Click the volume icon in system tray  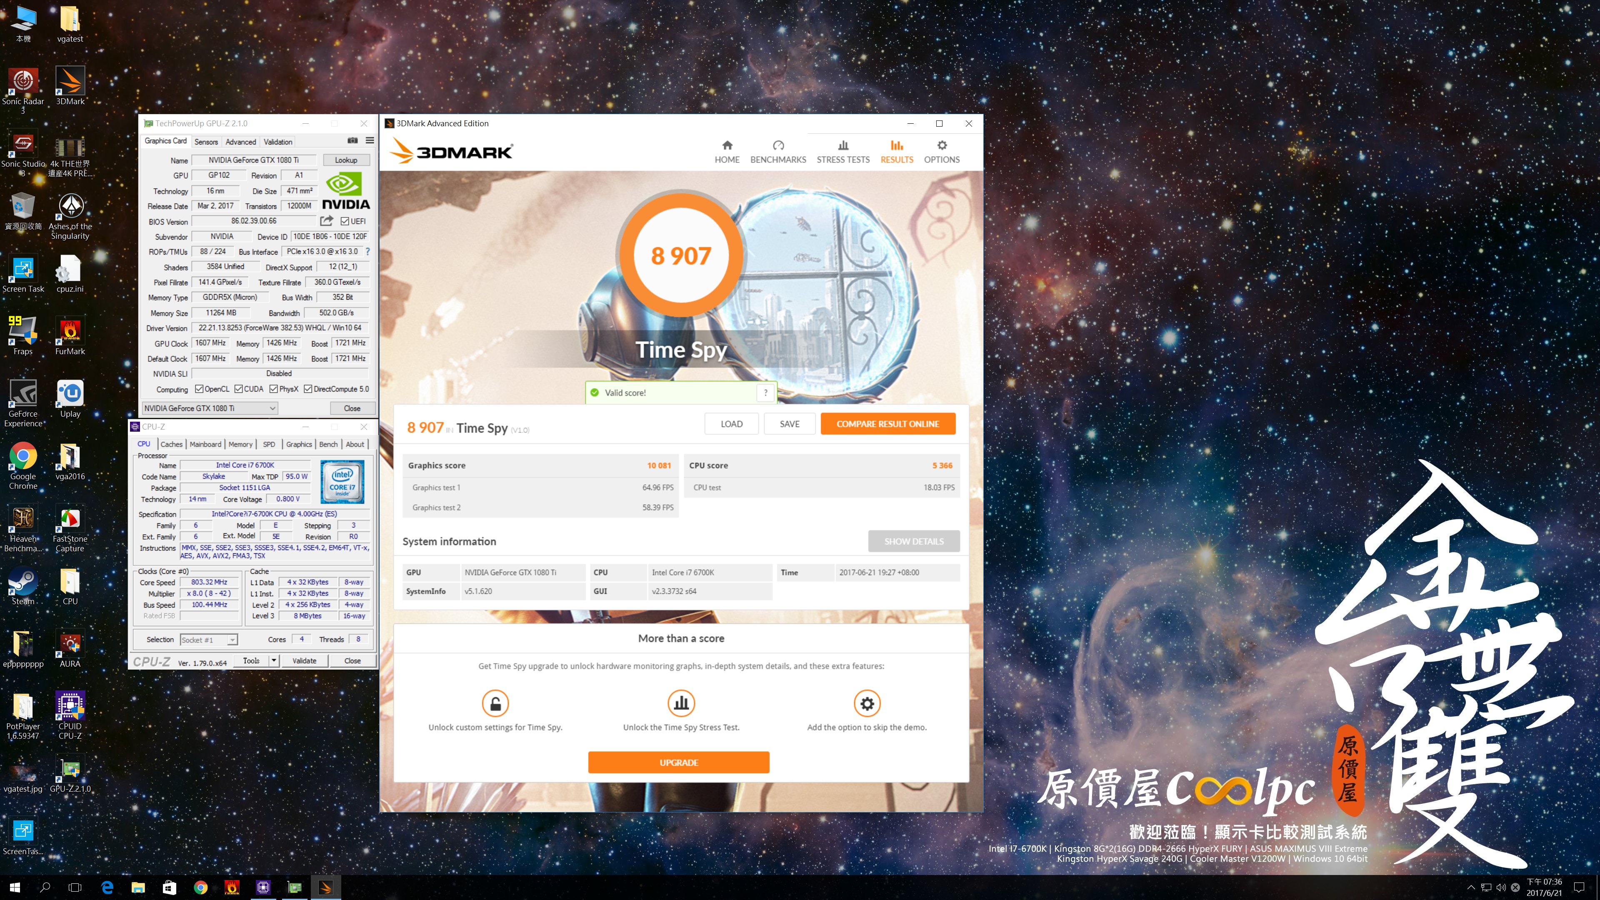(1500, 887)
